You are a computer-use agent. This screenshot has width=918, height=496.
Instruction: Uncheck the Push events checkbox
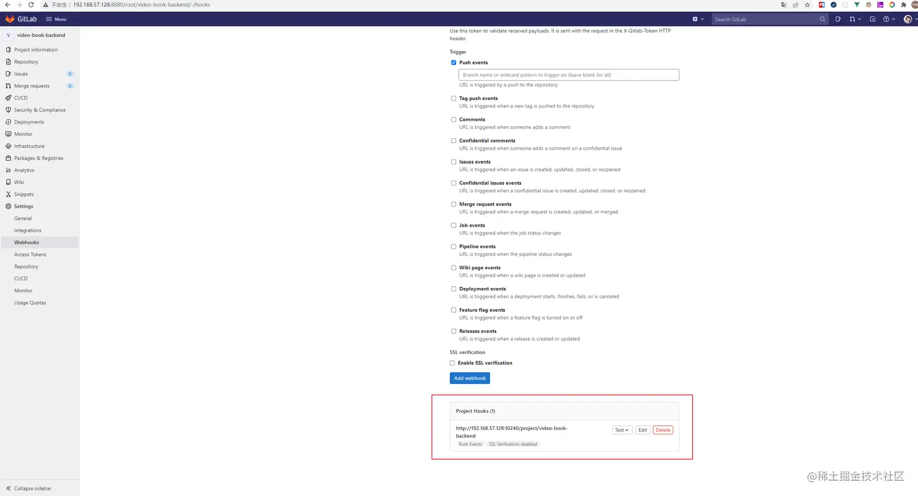[x=454, y=62]
